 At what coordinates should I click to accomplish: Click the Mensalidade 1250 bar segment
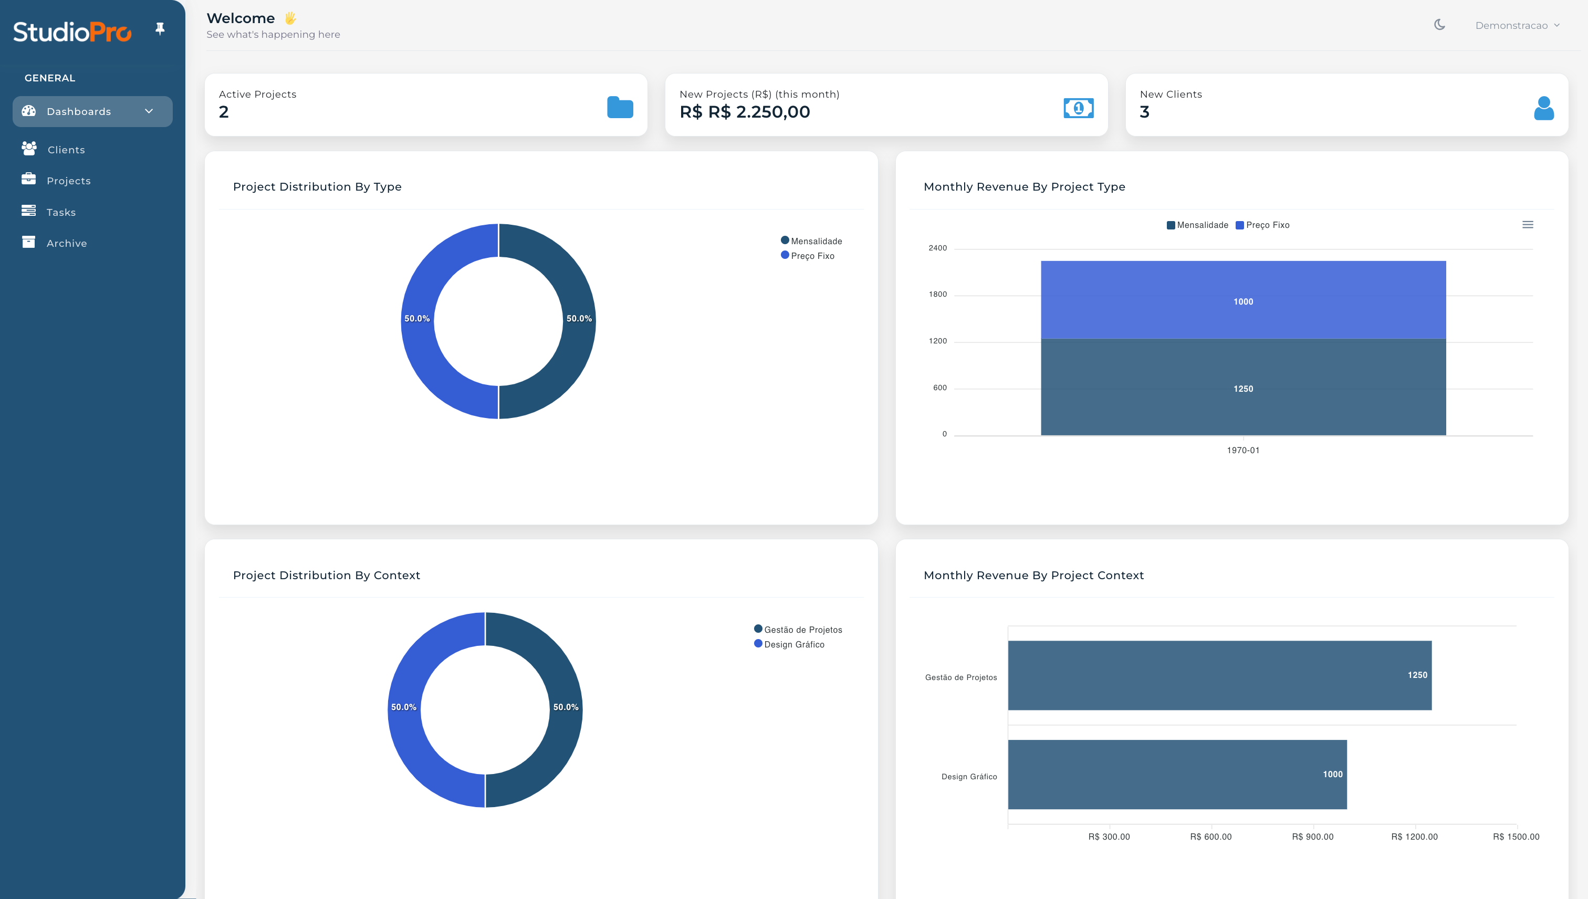[x=1243, y=387]
